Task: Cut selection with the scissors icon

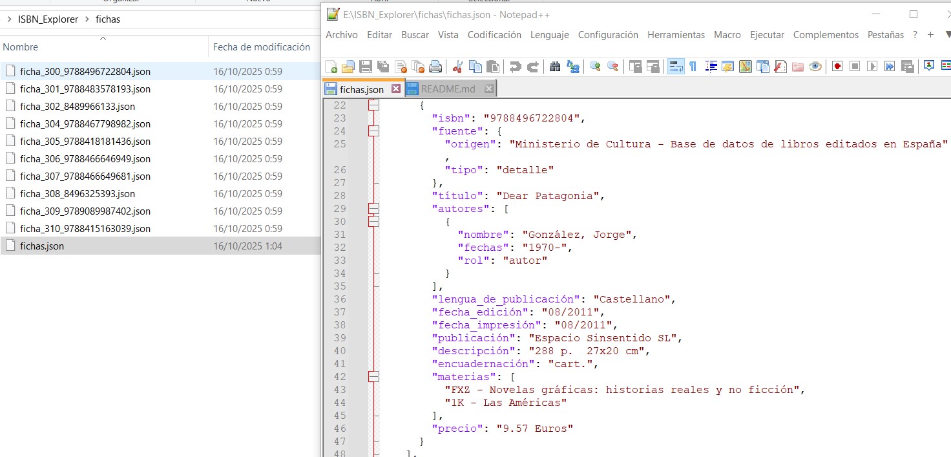Action: click(x=458, y=66)
